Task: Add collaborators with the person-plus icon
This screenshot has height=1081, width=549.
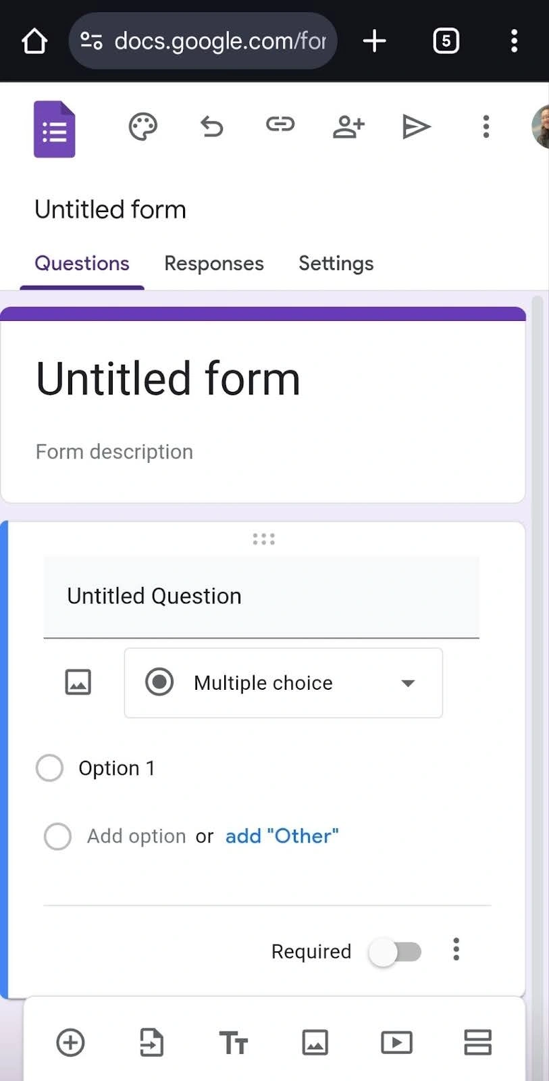Action: point(348,126)
